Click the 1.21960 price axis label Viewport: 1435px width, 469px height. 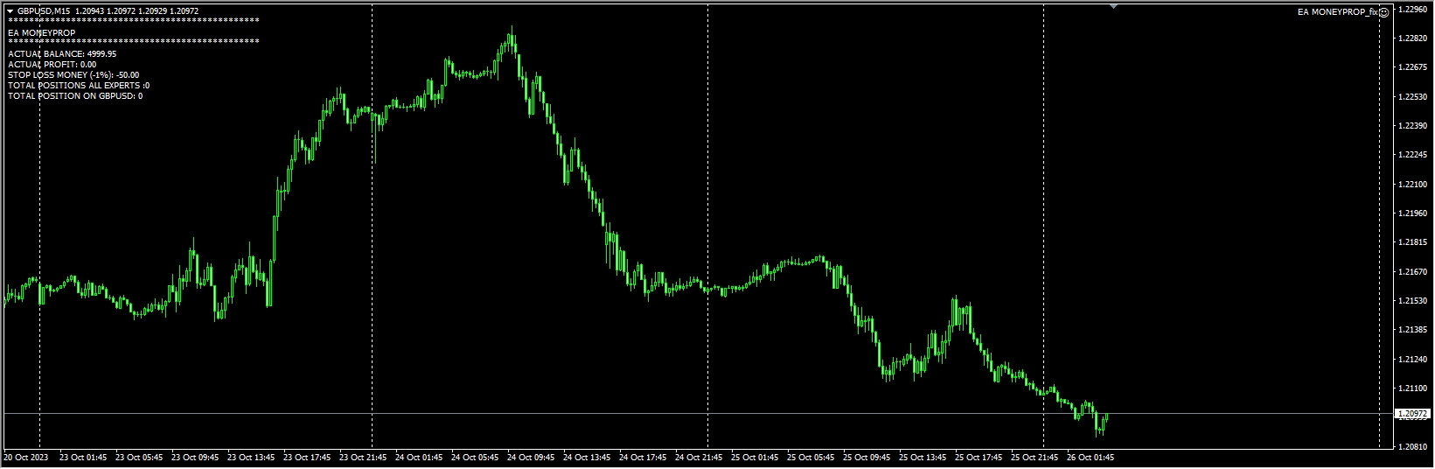pyautogui.click(x=1413, y=213)
